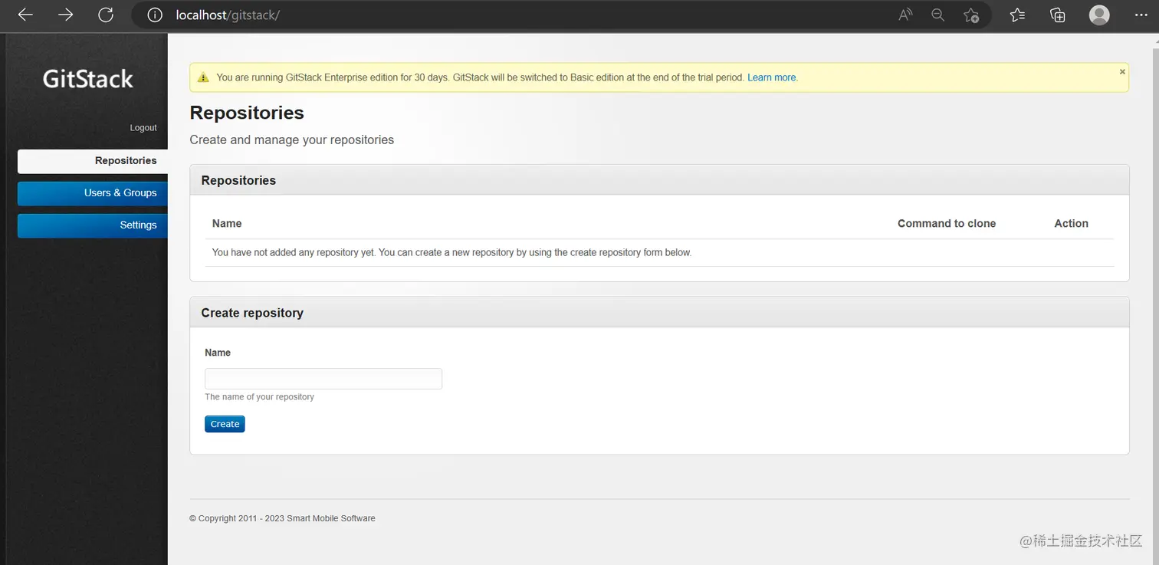The height and width of the screenshot is (565, 1159).
Task: Open the favorites list
Action: click(x=1017, y=15)
